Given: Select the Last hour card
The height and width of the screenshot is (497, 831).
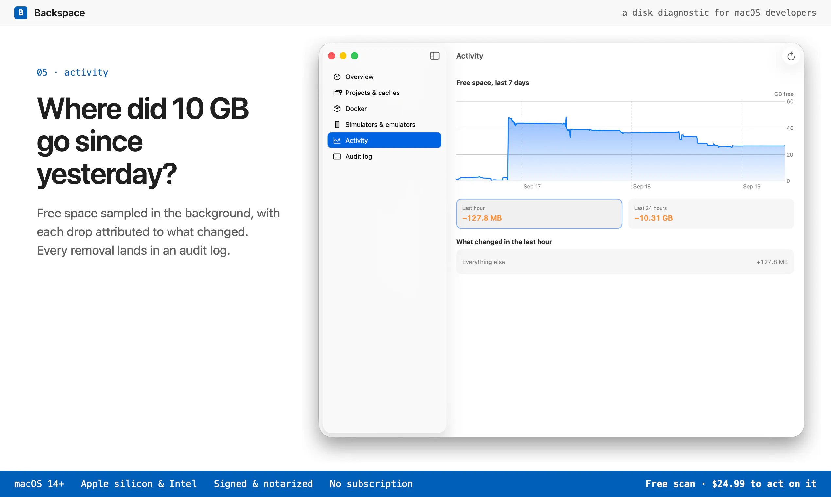Looking at the screenshot, I should pos(539,214).
